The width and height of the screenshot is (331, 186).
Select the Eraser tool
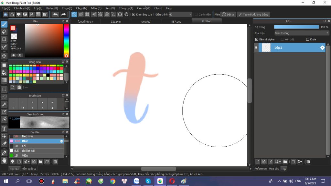click(4, 32)
